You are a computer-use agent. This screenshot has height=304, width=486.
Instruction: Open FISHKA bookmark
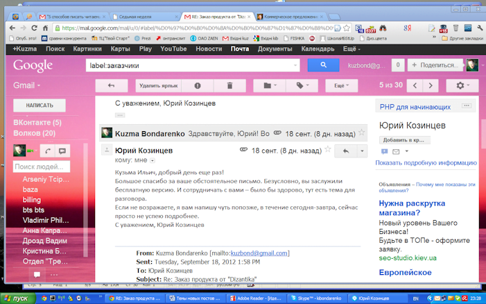294,38
